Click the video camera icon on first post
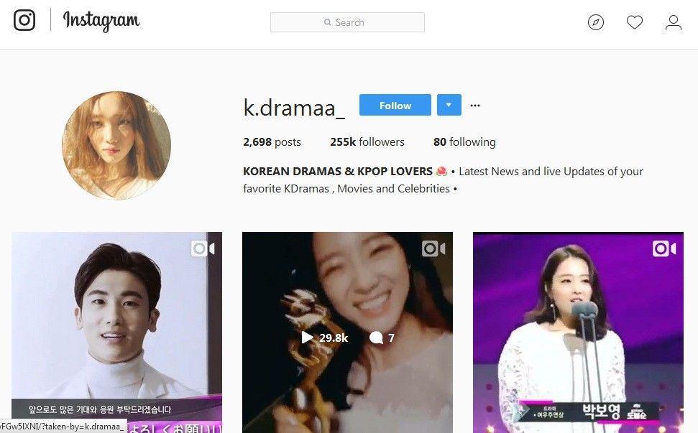Image resolution: width=698 pixels, height=433 pixels. tap(203, 248)
